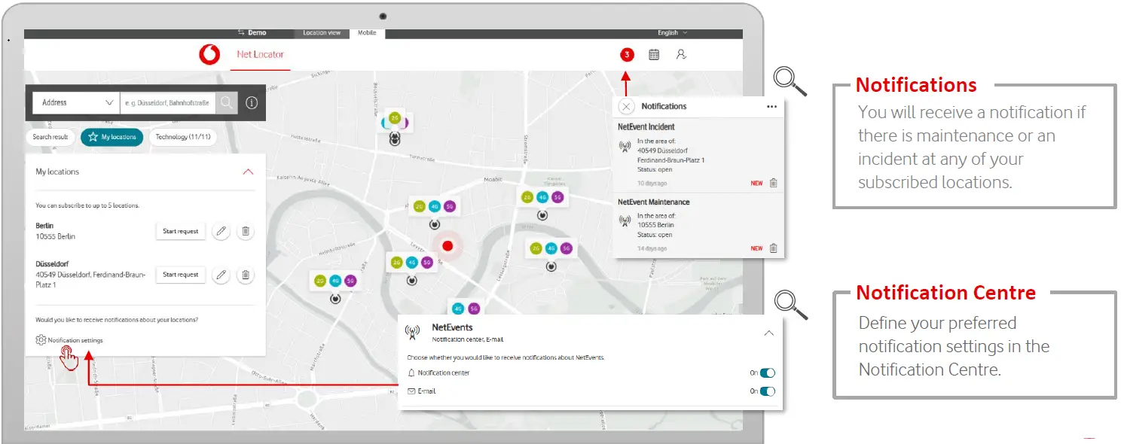Open Notifications panel more options menu
The width and height of the screenshot is (1121, 444).
click(x=771, y=107)
